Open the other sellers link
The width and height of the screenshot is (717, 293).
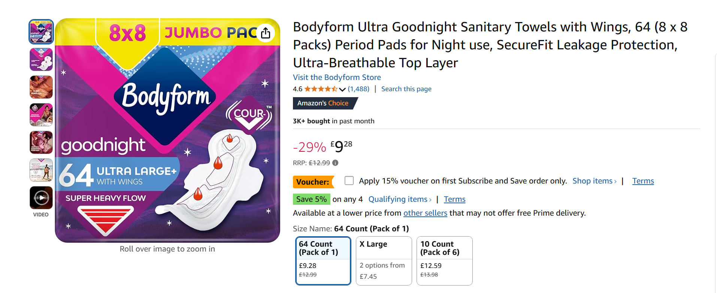point(425,213)
